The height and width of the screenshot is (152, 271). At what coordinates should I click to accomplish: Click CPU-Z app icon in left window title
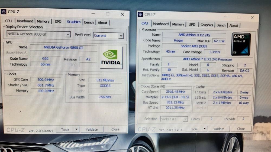click(x=4, y=12)
